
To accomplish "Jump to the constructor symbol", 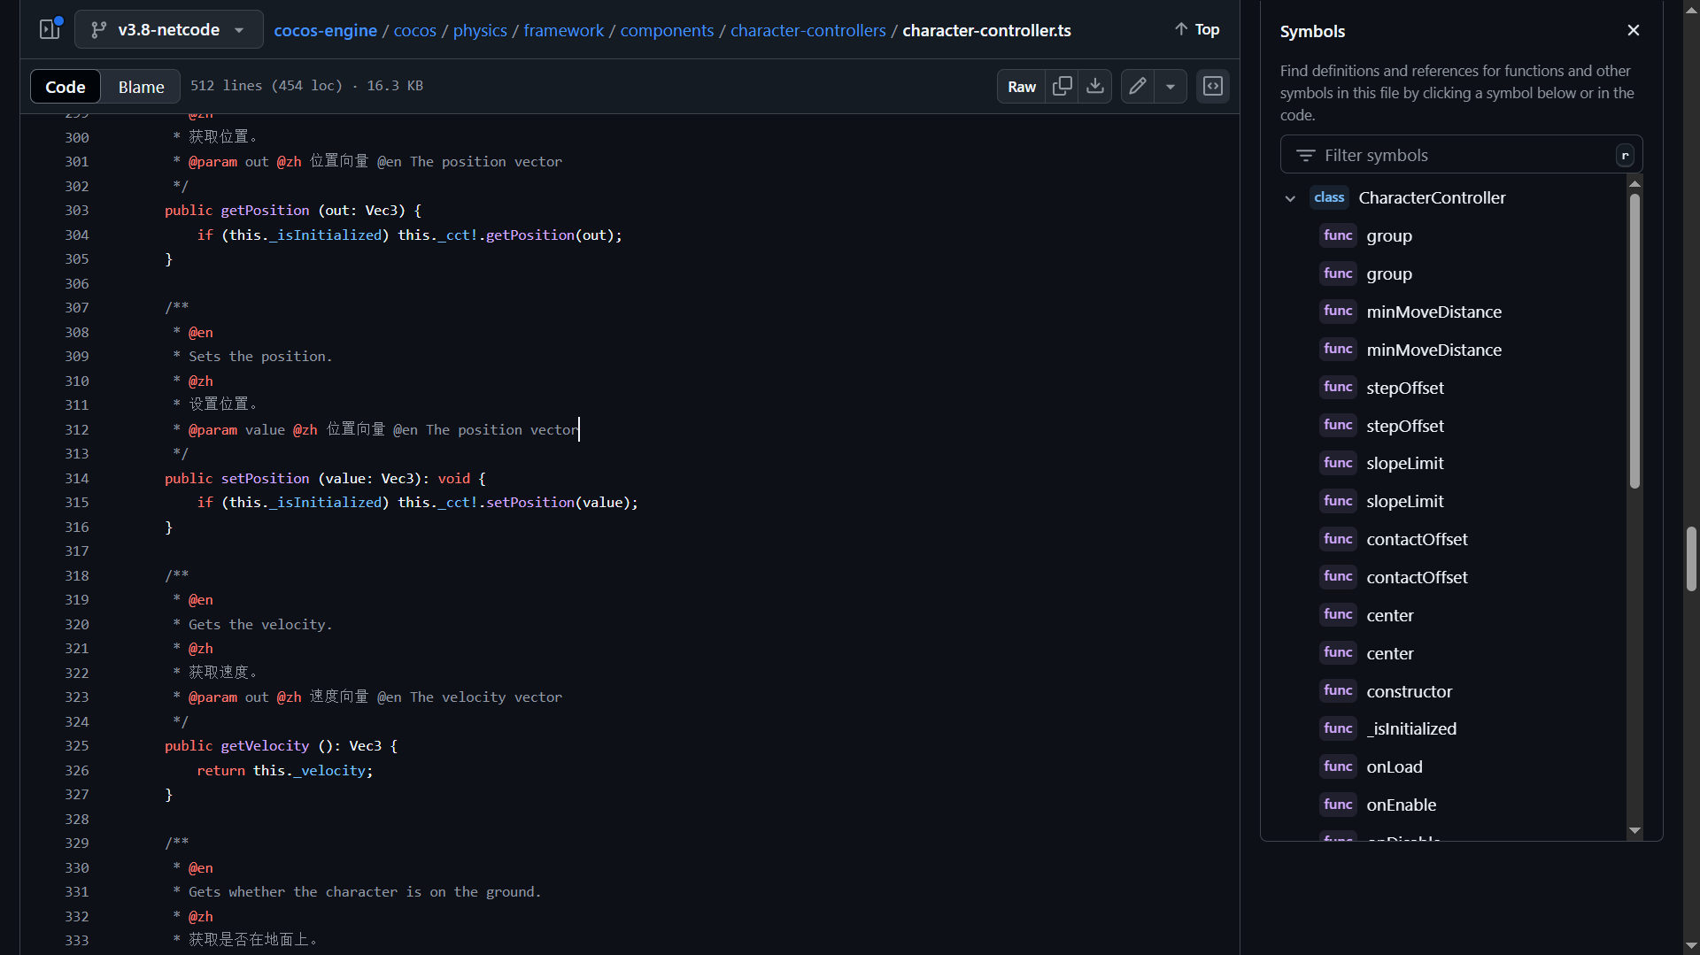I will 1409,691.
